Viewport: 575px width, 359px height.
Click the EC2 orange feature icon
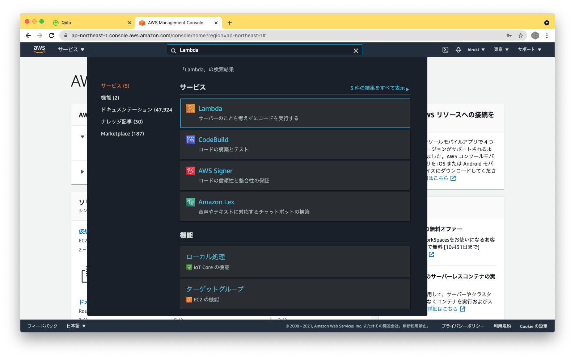click(189, 300)
